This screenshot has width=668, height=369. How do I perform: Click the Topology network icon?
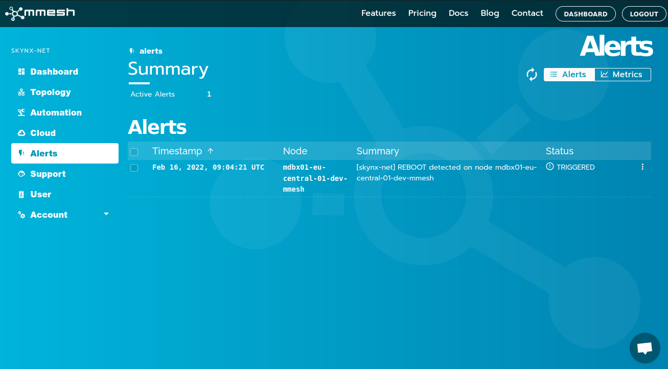21,92
